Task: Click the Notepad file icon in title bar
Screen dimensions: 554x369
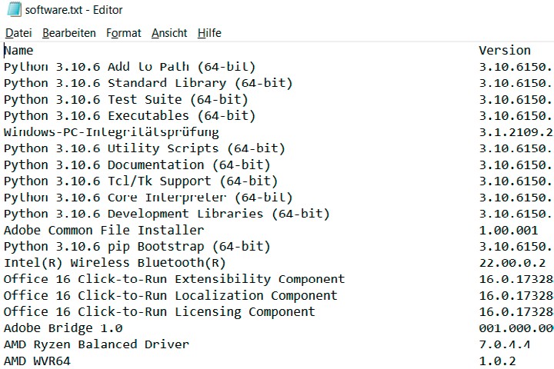Action: coord(12,10)
